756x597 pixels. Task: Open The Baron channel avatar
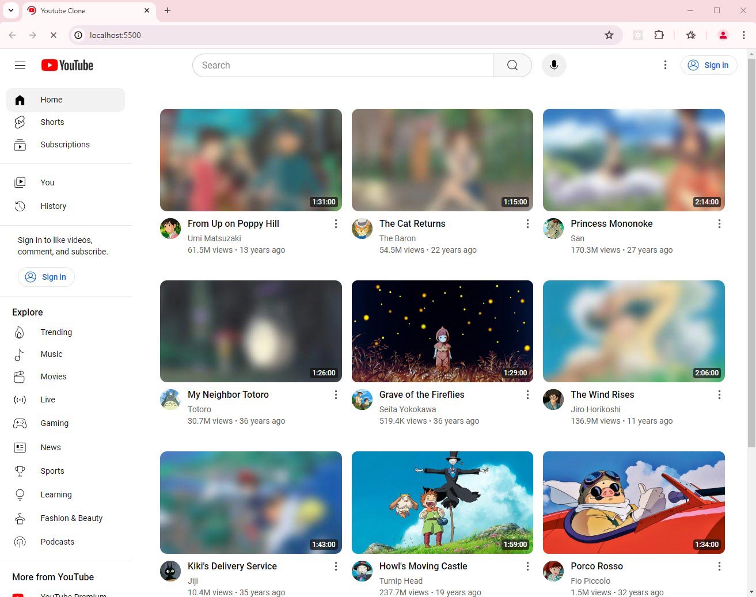tap(362, 229)
